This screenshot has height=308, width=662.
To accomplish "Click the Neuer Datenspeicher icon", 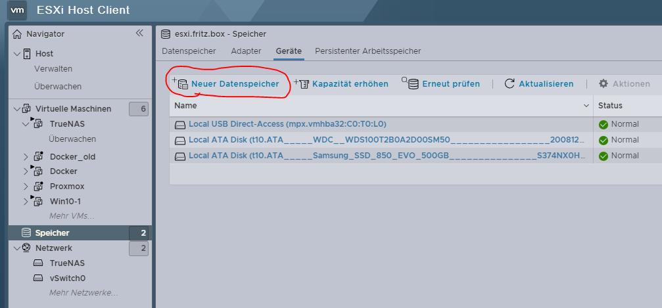I will pos(181,84).
